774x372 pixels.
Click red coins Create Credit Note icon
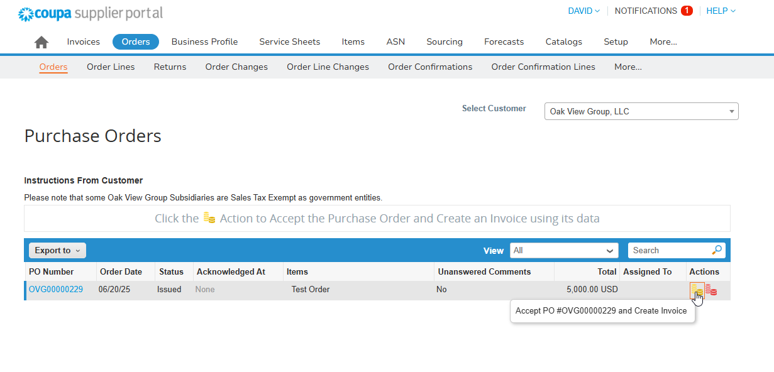pyautogui.click(x=711, y=290)
